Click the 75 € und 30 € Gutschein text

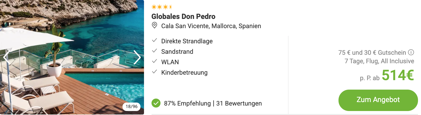coord(372,53)
